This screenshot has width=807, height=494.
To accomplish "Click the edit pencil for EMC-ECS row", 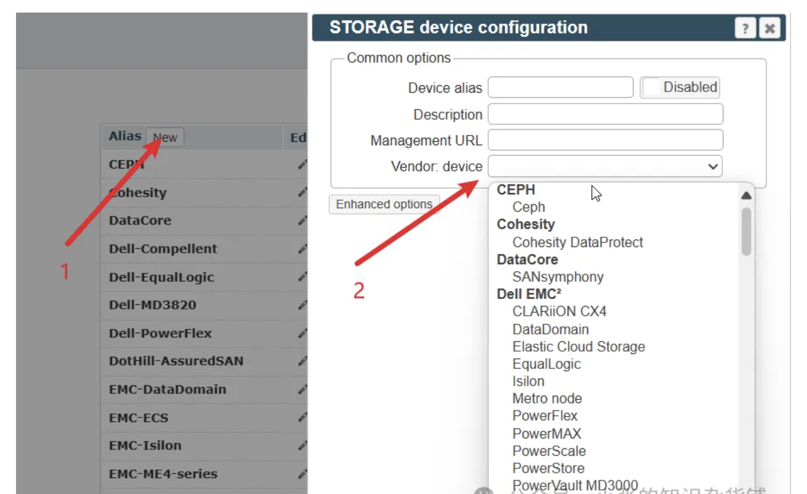I will point(302,417).
